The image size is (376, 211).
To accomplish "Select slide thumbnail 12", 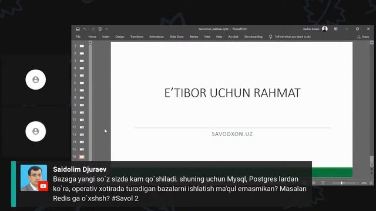I will point(82,127).
